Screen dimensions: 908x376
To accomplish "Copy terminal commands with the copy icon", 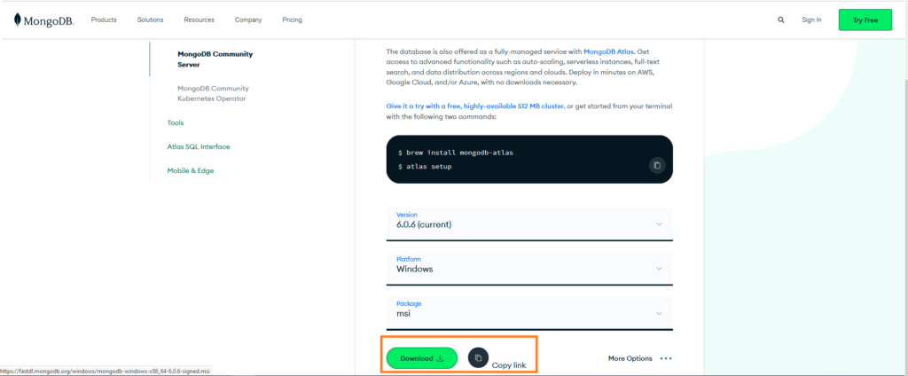I will (x=657, y=165).
